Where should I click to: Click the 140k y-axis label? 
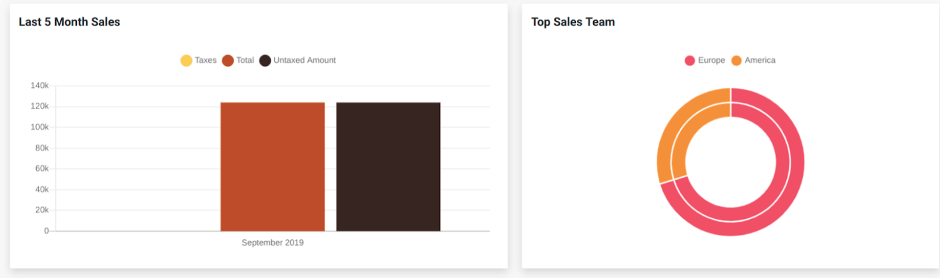(39, 86)
